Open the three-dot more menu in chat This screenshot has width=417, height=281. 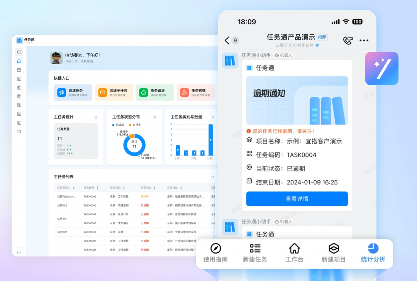[x=364, y=41]
